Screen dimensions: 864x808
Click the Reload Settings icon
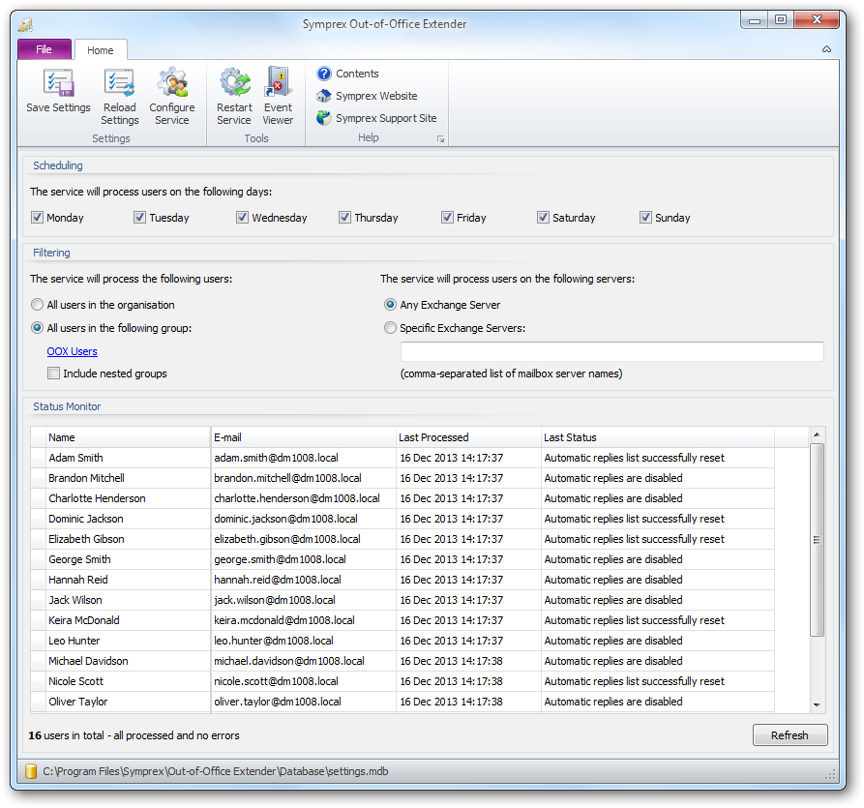click(119, 82)
